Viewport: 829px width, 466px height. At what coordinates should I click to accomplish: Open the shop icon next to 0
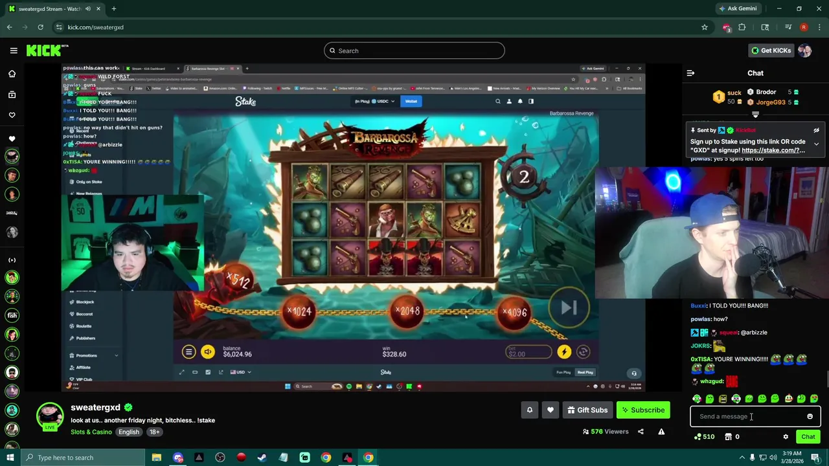(x=728, y=437)
